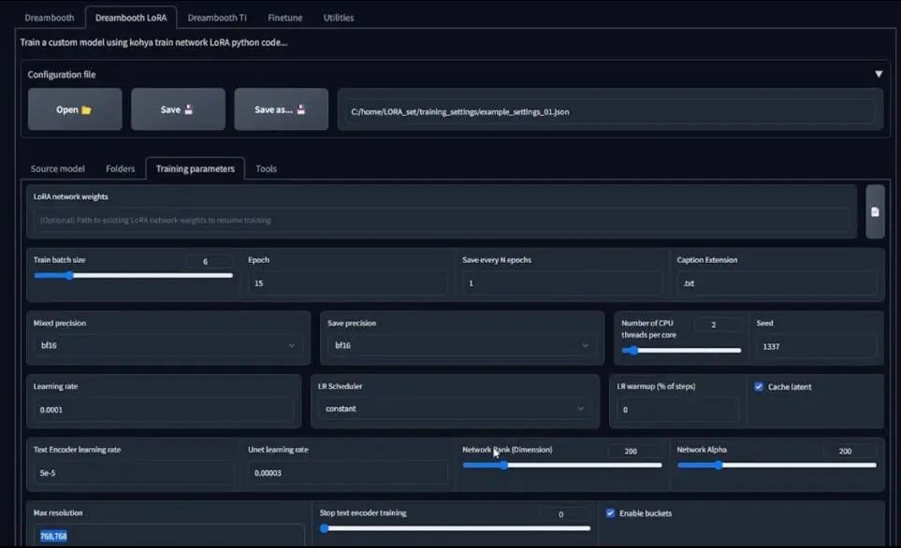Image resolution: width=901 pixels, height=548 pixels.
Task: Click the Seed input field
Action: 817,346
